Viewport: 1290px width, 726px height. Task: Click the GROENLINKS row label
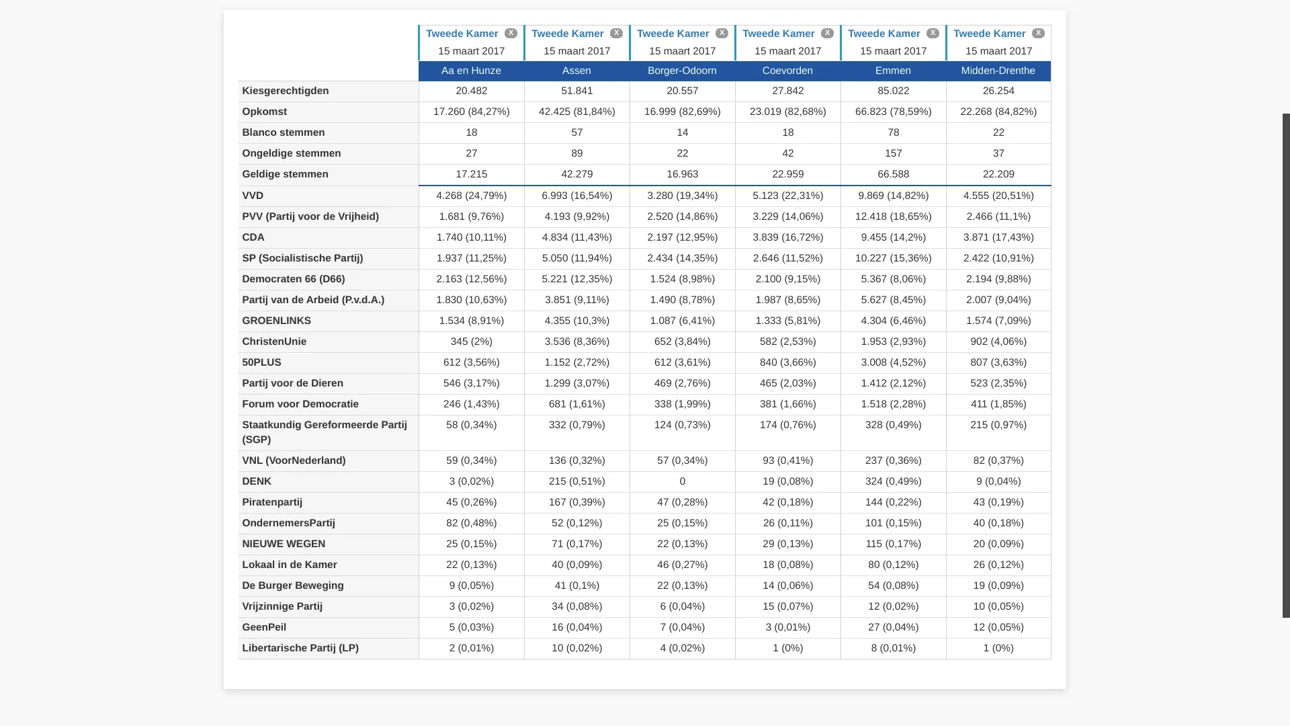click(x=276, y=321)
